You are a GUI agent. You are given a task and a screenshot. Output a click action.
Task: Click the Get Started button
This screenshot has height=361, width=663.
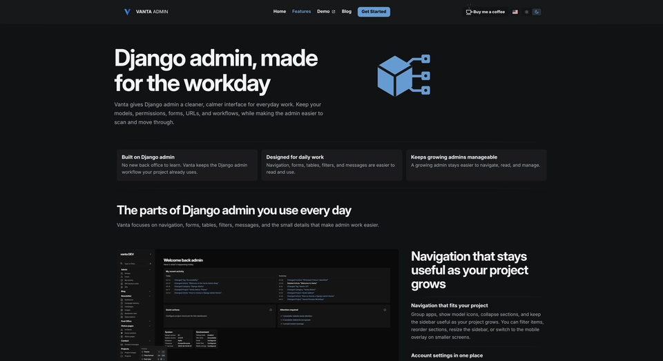(x=374, y=12)
